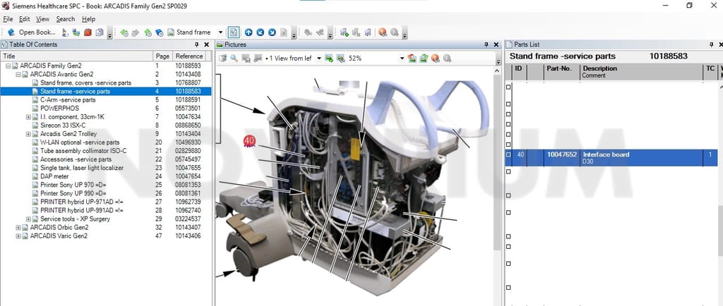Toggle the highlighted table of contents view button
The width and height of the screenshot is (723, 306).
coord(234,32)
